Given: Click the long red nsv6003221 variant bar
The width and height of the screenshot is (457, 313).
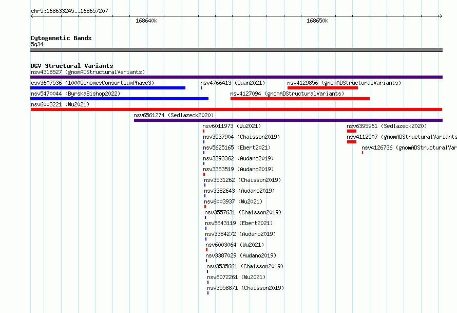Looking at the screenshot, I should click(x=236, y=109).
